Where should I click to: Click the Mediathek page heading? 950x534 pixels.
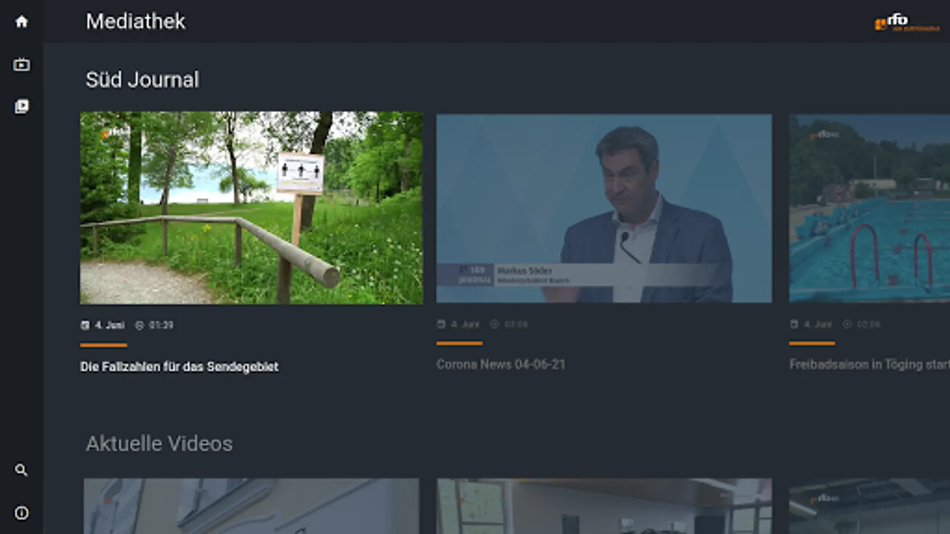coord(135,21)
